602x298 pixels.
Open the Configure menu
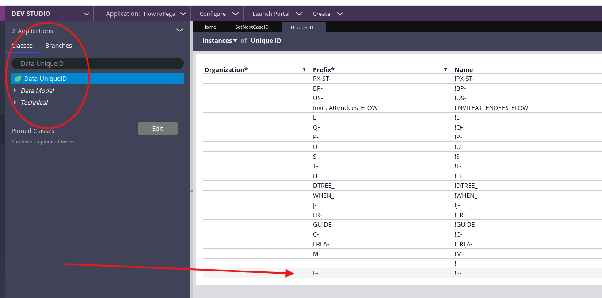219,14
